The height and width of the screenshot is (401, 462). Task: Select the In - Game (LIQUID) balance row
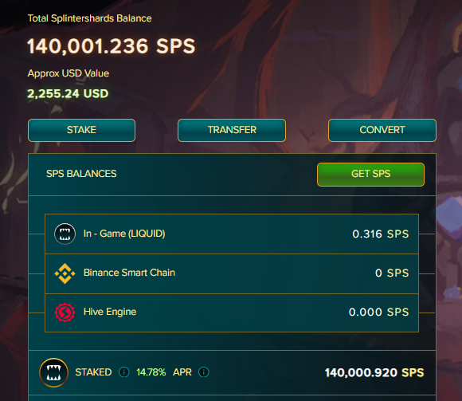(232, 234)
